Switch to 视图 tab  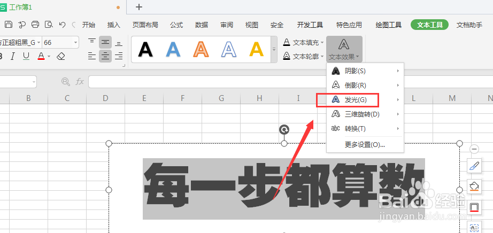252,25
